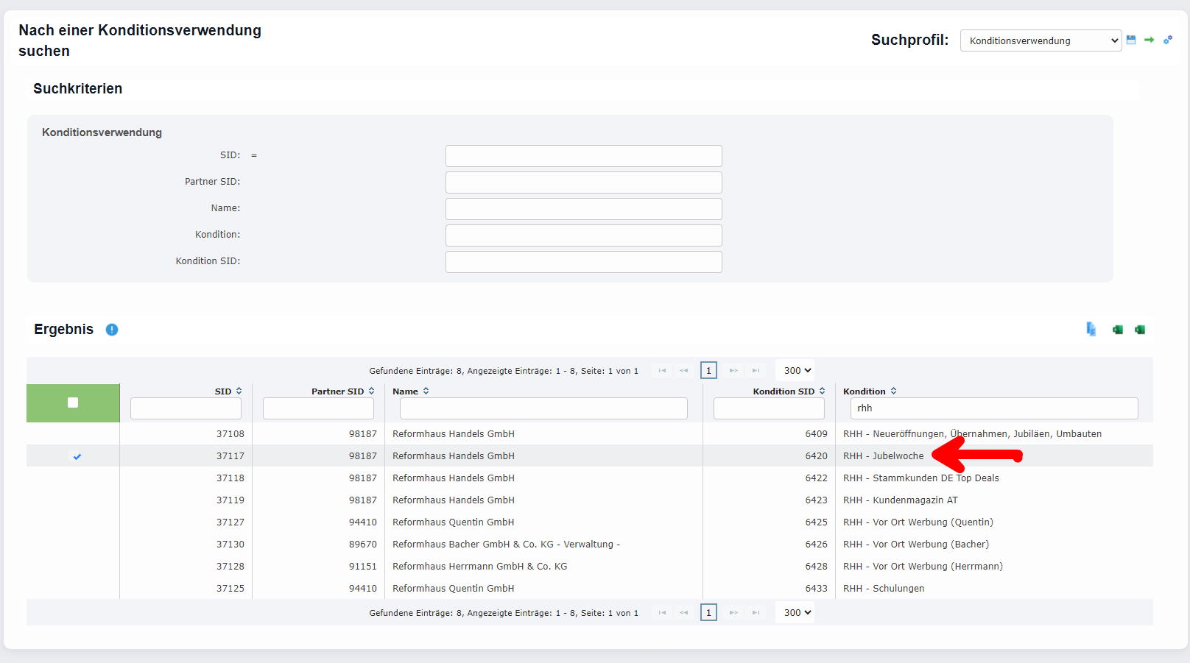Click the Kondition filter field containing rhh
Viewport: 1190px width, 663px height.
[x=993, y=408]
